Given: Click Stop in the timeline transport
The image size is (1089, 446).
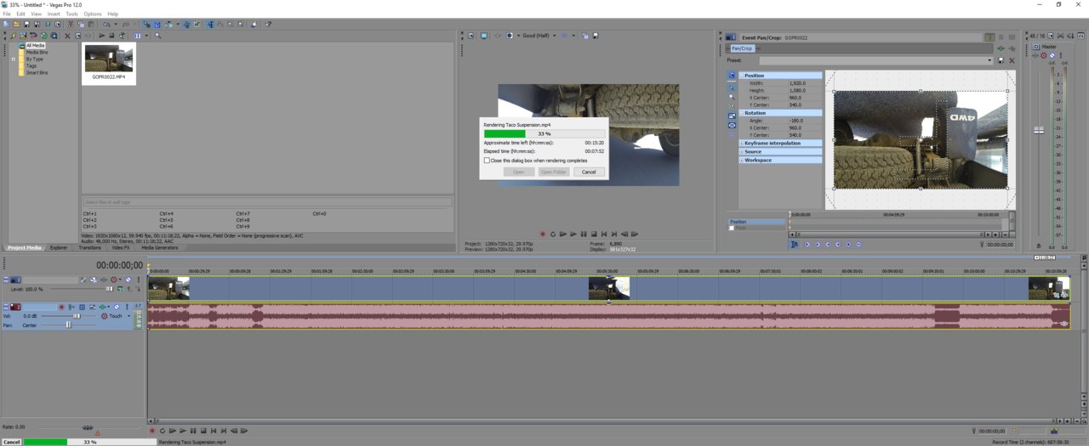Looking at the screenshot, I should [203, 431].
